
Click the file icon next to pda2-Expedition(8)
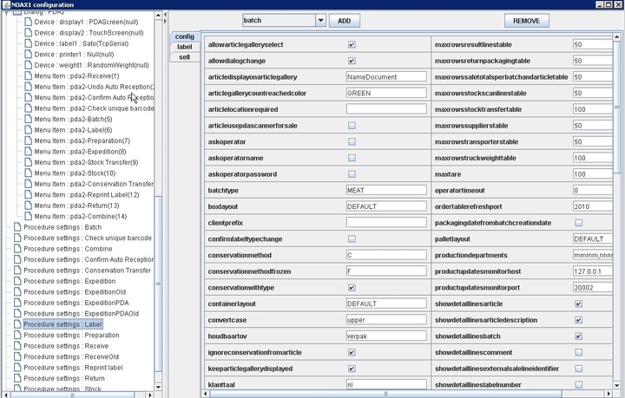[x=28, y=151]
